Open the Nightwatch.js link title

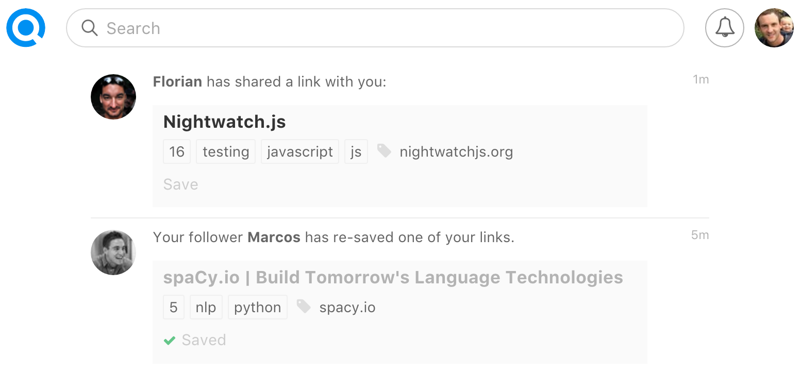(224, 122)
